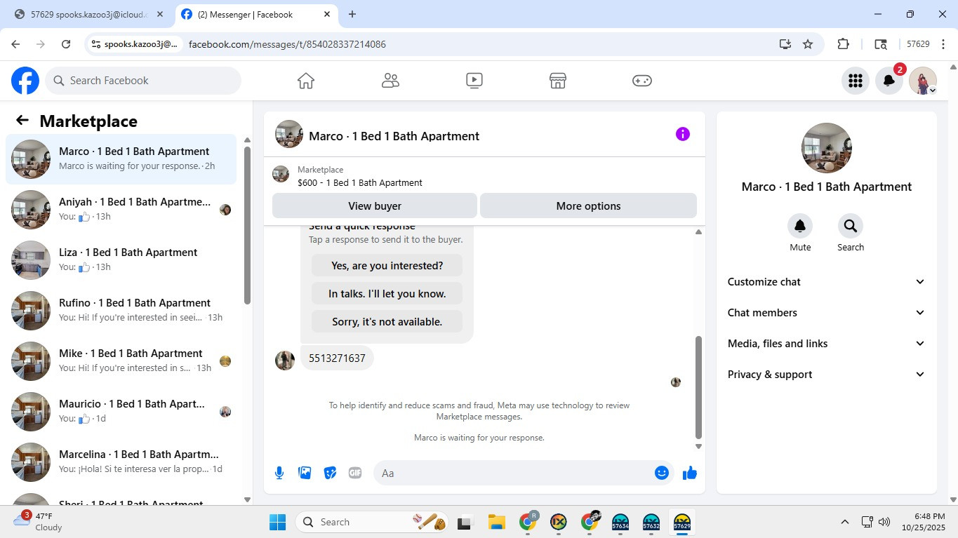Open the Gaming controller icon
The image size is (958, 538).
point(642,81)
